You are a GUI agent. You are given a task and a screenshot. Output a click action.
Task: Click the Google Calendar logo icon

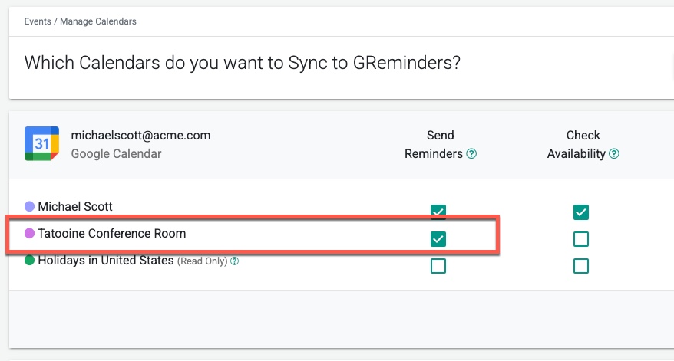pyautogui.click(x=41, y=144)
